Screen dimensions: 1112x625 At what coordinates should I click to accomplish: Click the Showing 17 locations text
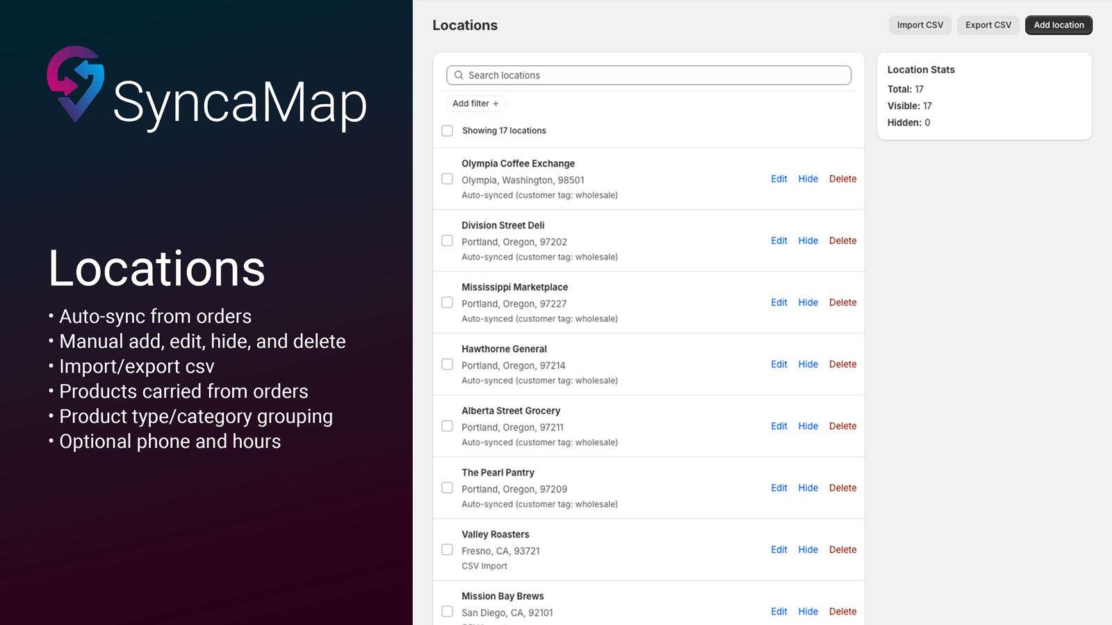505,131
